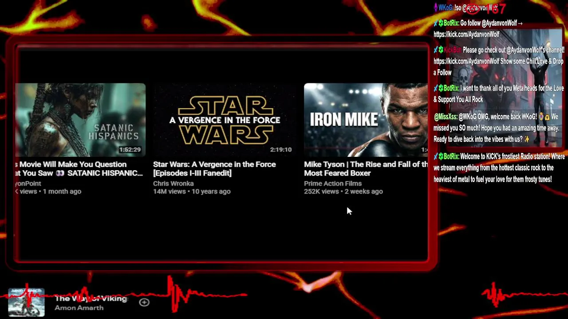
Task: Visit the Chris Wronka channel
Action: tap(173, 183)
